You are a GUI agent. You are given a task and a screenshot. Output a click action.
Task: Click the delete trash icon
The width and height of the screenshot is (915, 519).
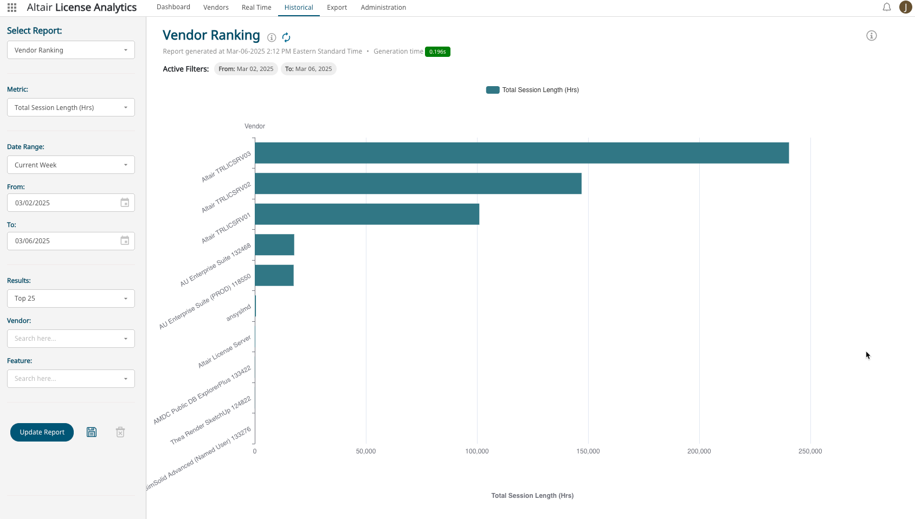click(x=120, y=432)
